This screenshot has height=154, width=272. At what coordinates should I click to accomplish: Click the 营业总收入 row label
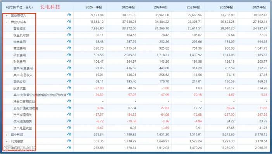(x=18, y=15)
